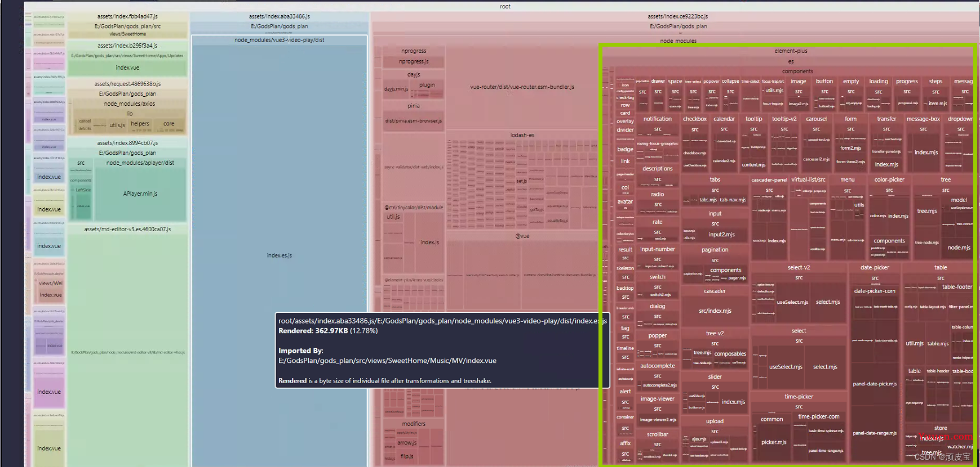Image resolution: width=980 pixels, height=467 pixels.
Task: Select the table-footer block
Action: (957, 287)
